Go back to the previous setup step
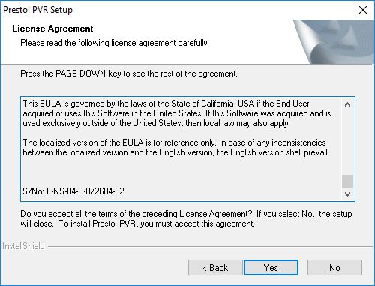The image size is (375, 286). pos(215,268)
